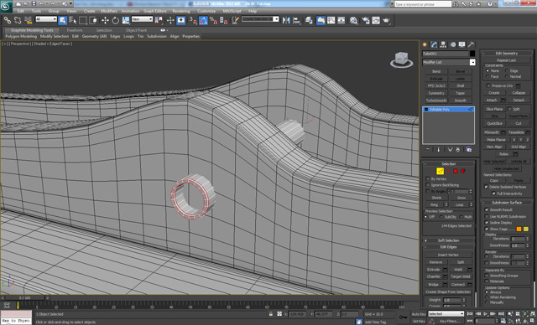This screenshot has height=325, width=537.
Task: Click the object name field Tube001
Action: tap(445, 54)
